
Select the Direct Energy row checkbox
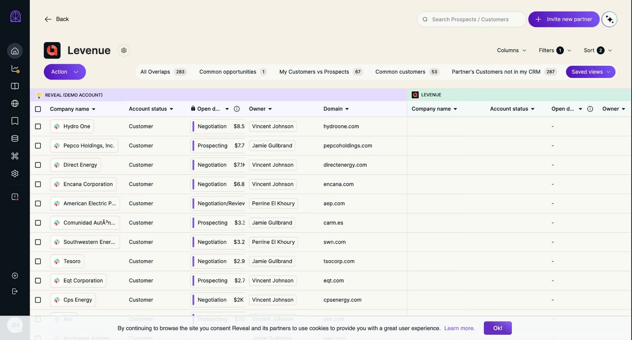[38, 165]
